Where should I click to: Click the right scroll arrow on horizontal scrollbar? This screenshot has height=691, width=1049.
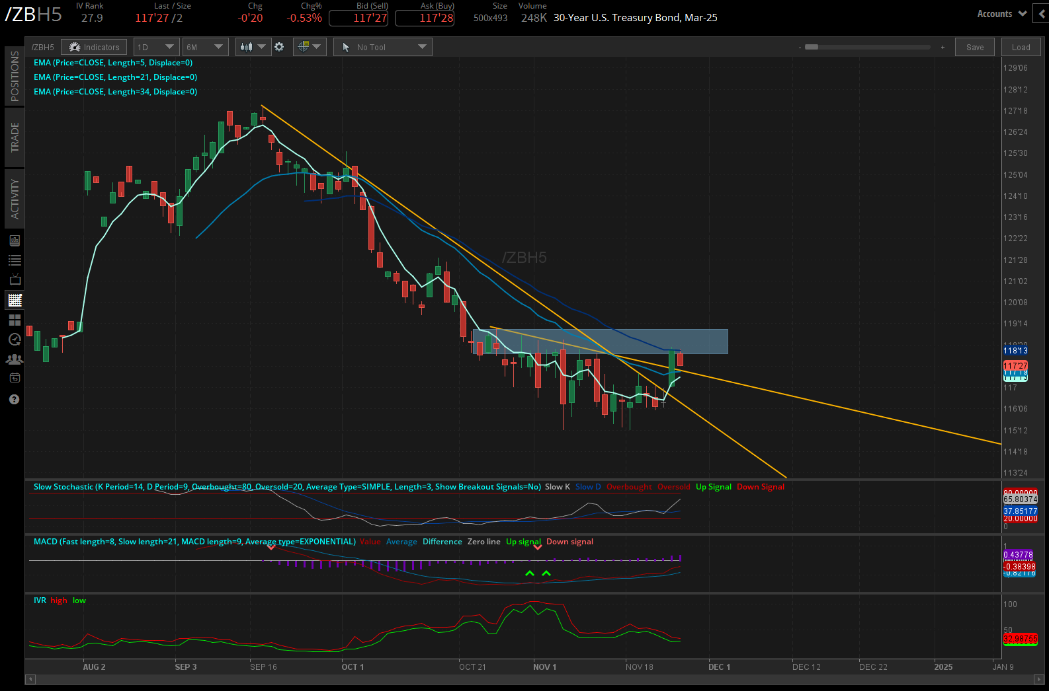click(x=1039, y=679)
